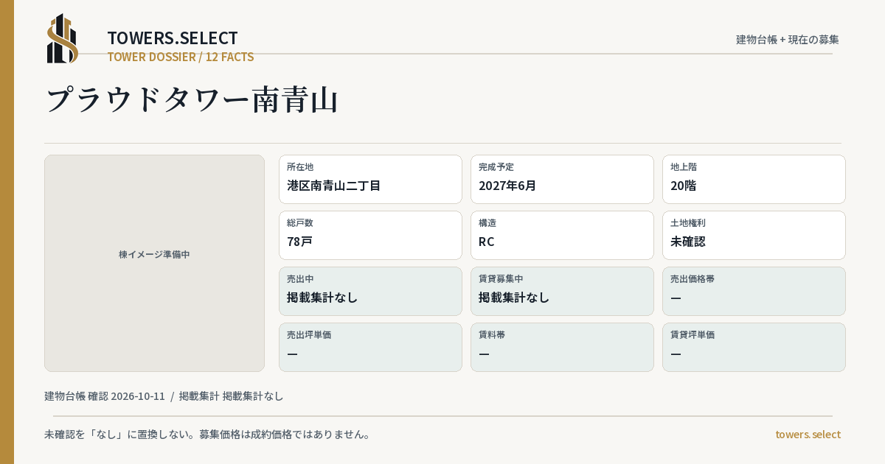Click the 建物台帳 + 現在の募集 header label
This screenshot has width=885, height=464.
click(788, 39)
